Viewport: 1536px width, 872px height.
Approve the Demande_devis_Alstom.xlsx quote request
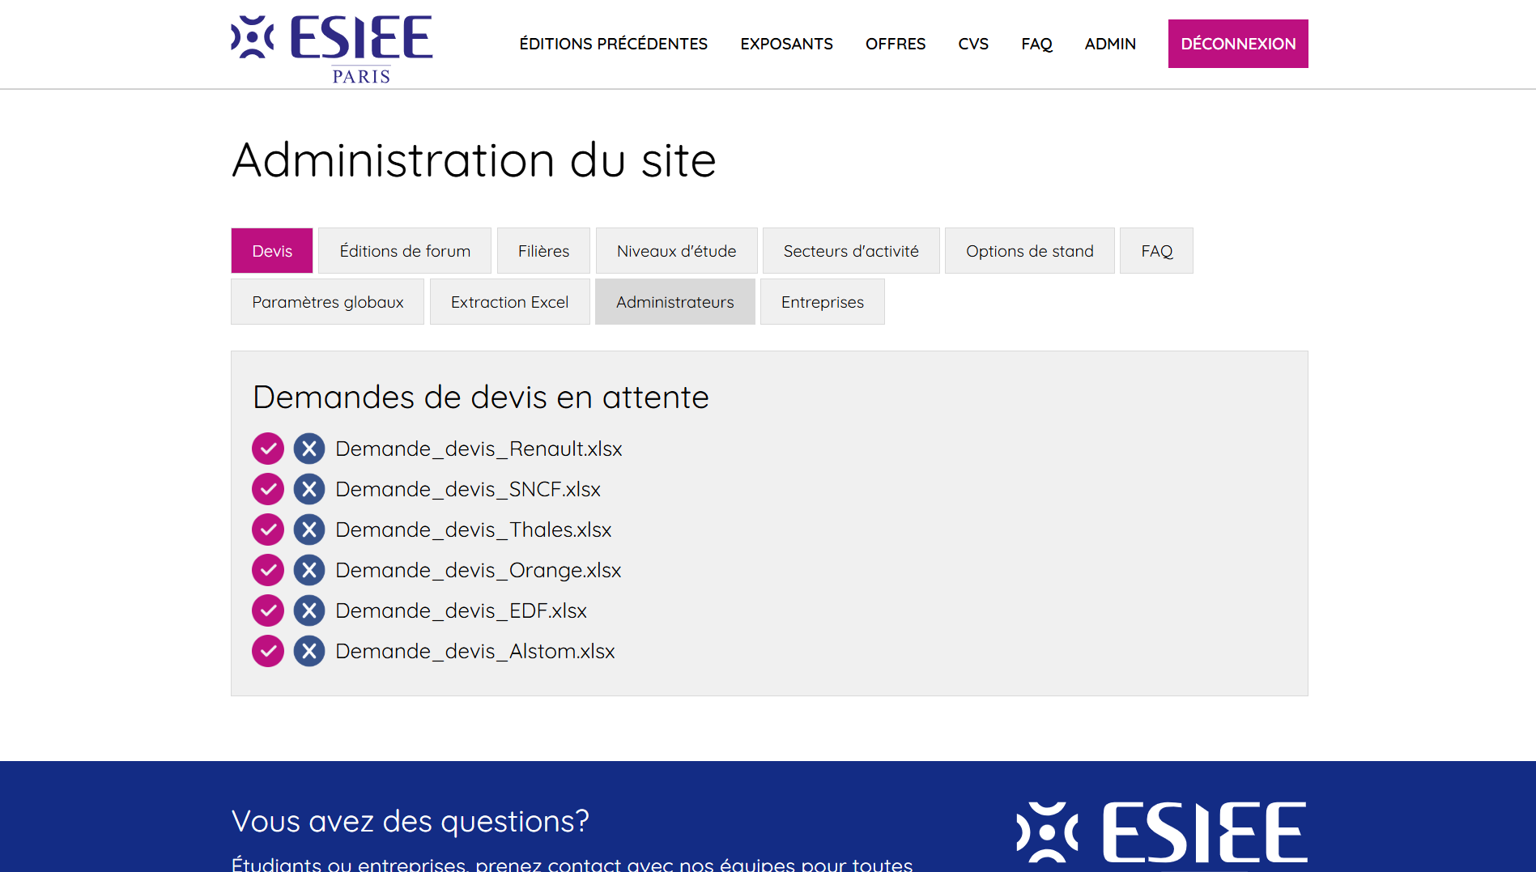[268, 650]
